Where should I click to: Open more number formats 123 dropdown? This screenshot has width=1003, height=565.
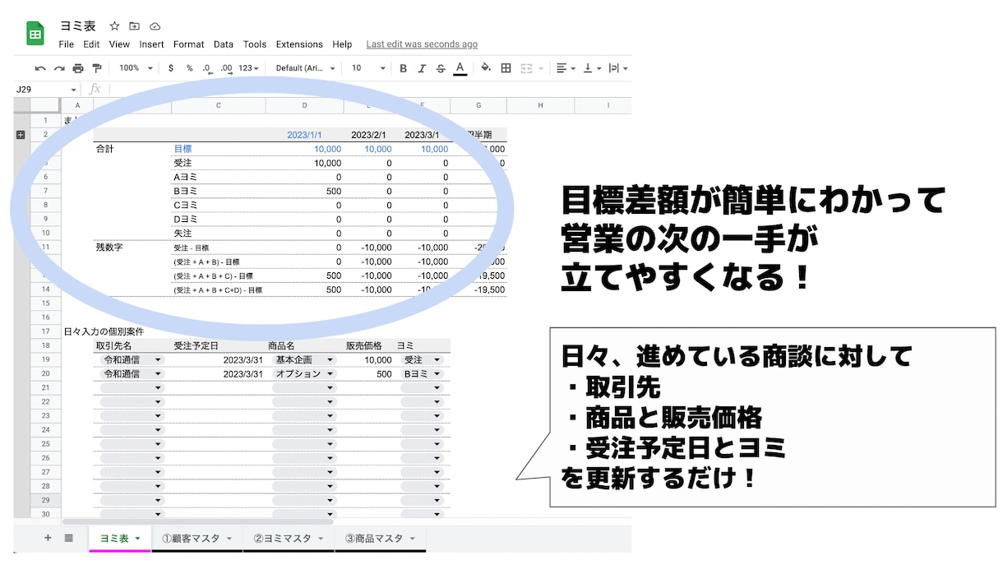(x=249, y=68)
